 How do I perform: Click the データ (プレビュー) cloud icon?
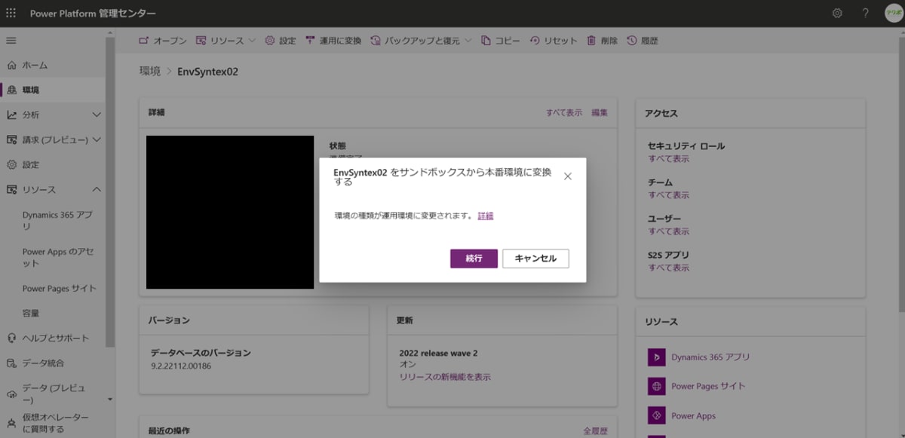(x=11, y=394)
